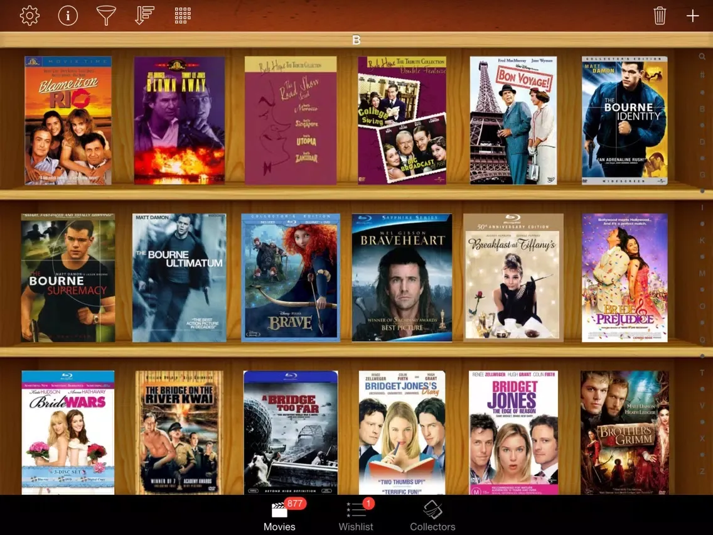
Task: Open the Bridget Jones's Diary cover
Action: (x=402, y=433)
